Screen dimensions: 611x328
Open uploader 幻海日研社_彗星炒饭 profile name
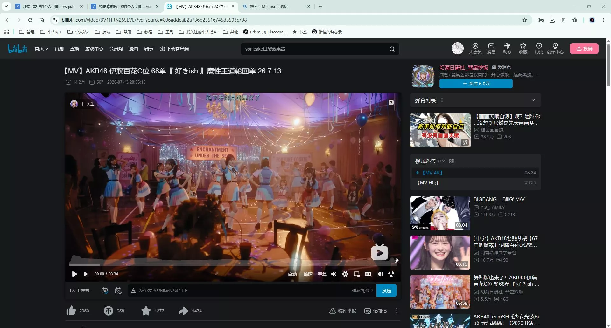pyautogui.click(x=464, y=67)
